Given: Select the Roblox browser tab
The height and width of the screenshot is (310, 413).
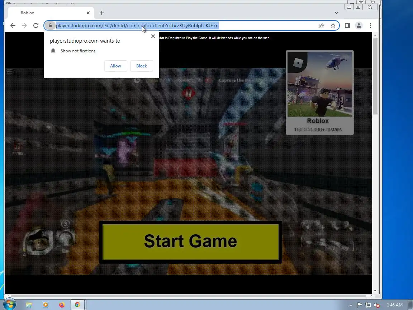Looking at the screenshot, I should 51,13.
